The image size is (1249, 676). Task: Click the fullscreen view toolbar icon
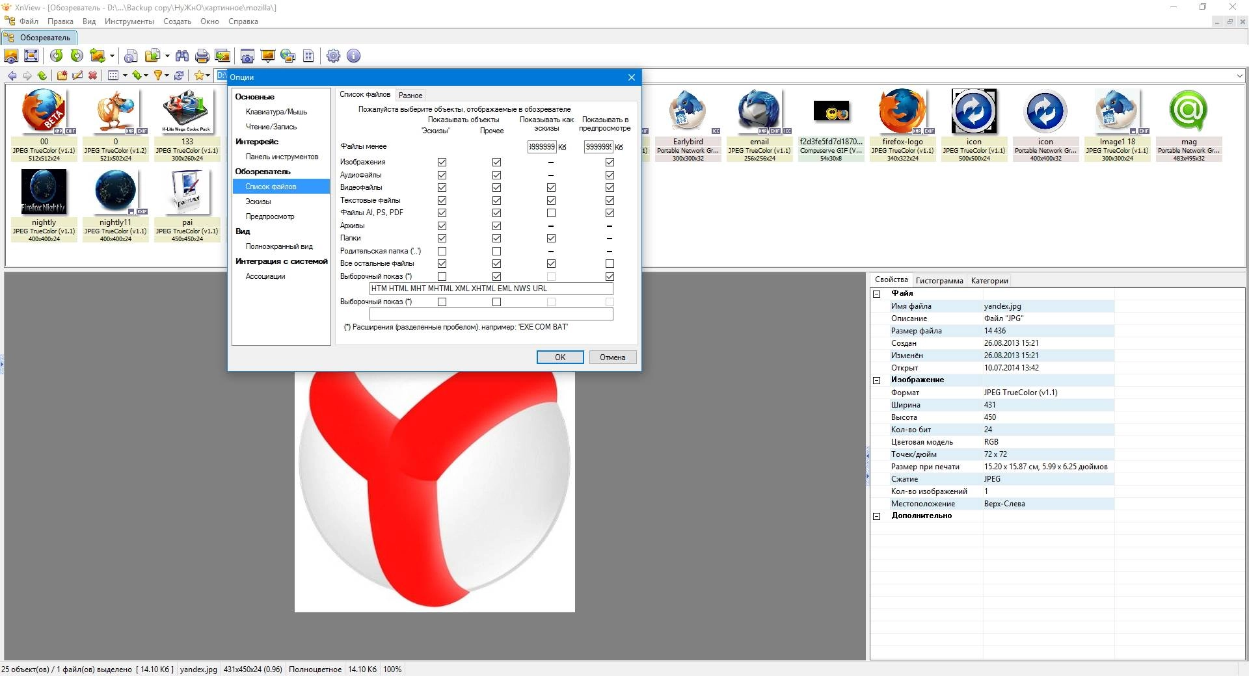(31, 56)
